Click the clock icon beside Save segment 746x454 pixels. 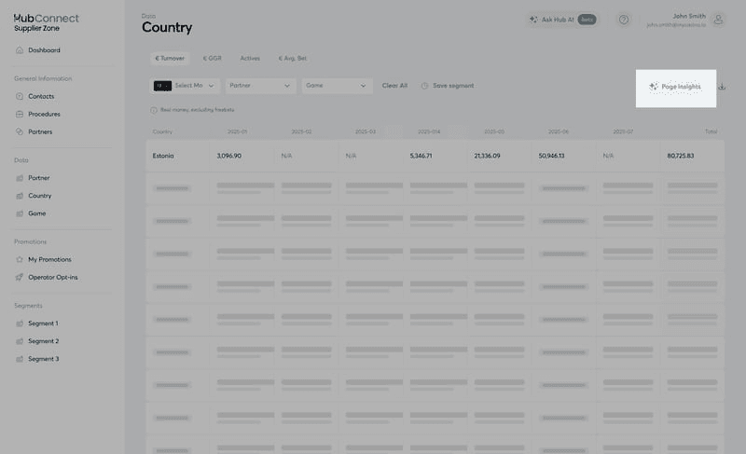coord(424,86)
